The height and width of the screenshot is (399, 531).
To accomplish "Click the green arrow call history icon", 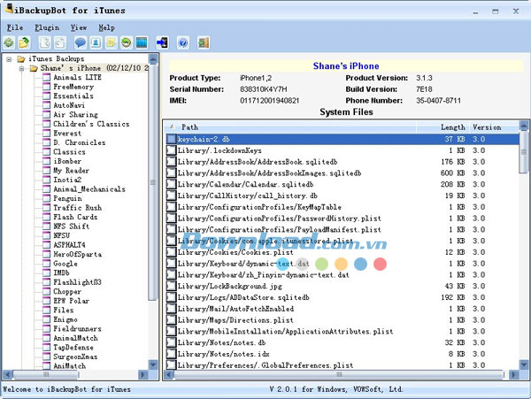I will [x=127, y=42].
